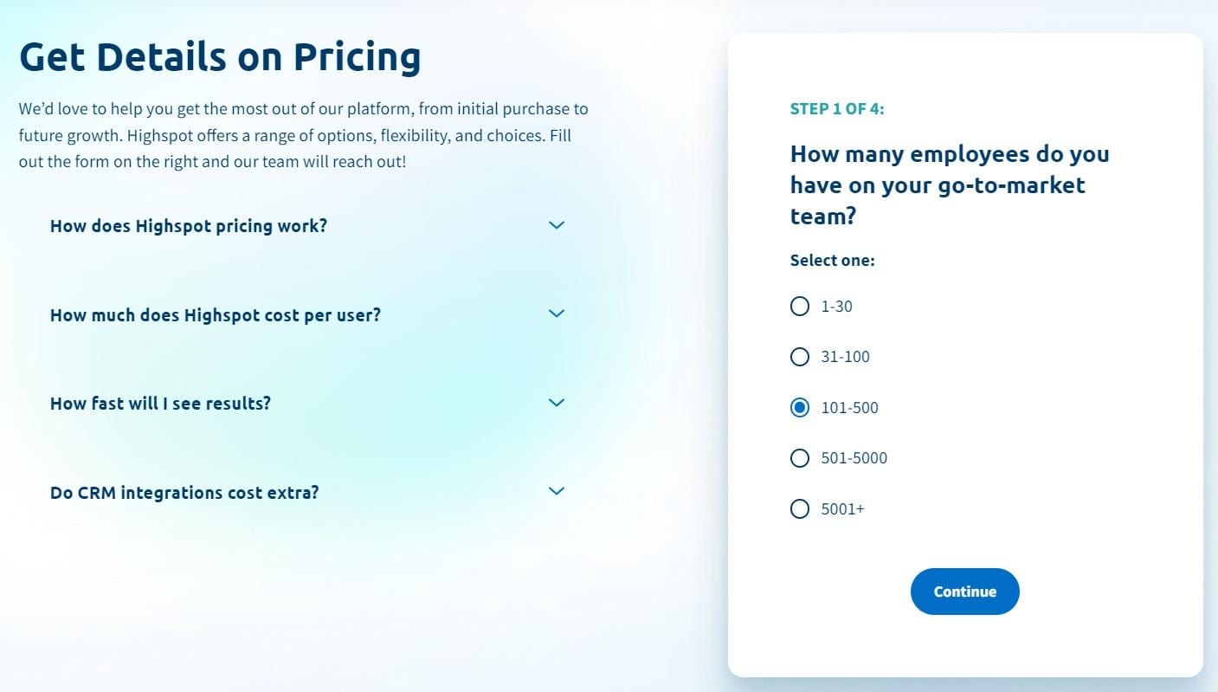
Task: Click the Continue button
Action: [964, 592]
